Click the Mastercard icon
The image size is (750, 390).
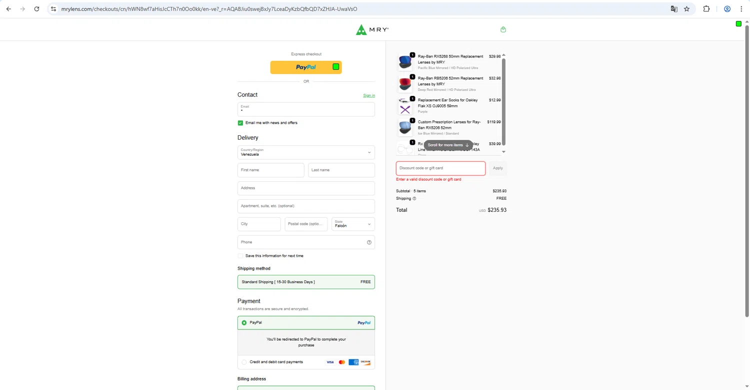click(x=342, y=362)
